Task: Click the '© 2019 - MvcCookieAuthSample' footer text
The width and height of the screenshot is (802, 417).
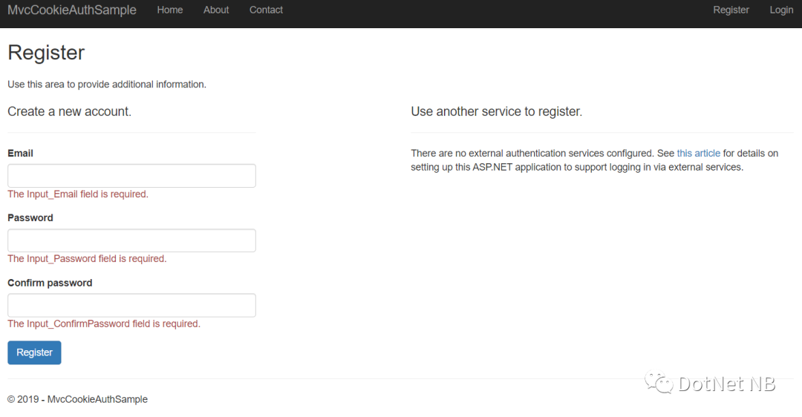Action: 77,399
